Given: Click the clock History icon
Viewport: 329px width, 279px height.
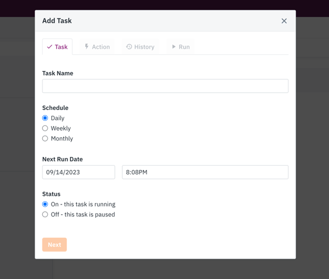Looking at the screenshot, I should click(x=129, y=46).
